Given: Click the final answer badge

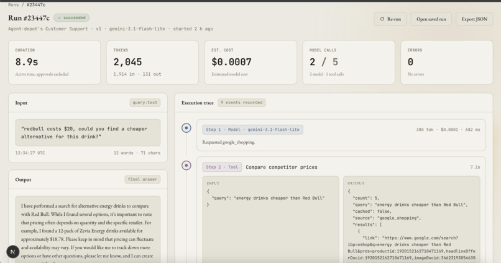Looking at the screenshot, I should coord(142,179).
